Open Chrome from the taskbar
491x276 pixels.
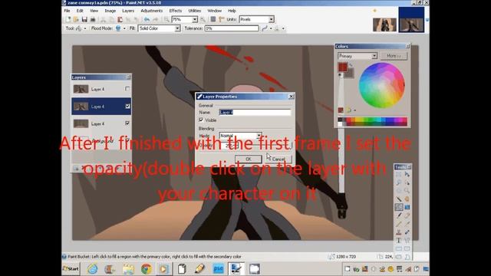coord(147,269)
